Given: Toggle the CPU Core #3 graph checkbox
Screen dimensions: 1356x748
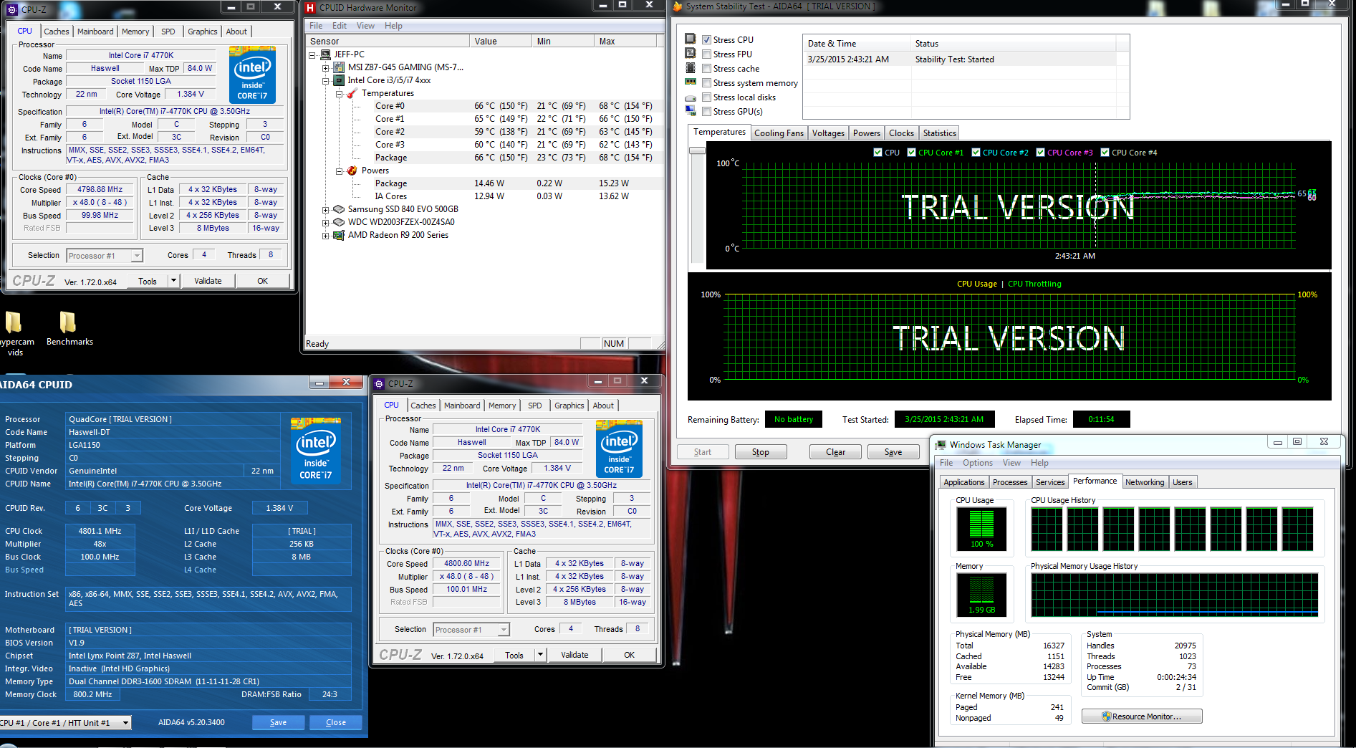Looking at the screenshot, I should point(1041,153).
